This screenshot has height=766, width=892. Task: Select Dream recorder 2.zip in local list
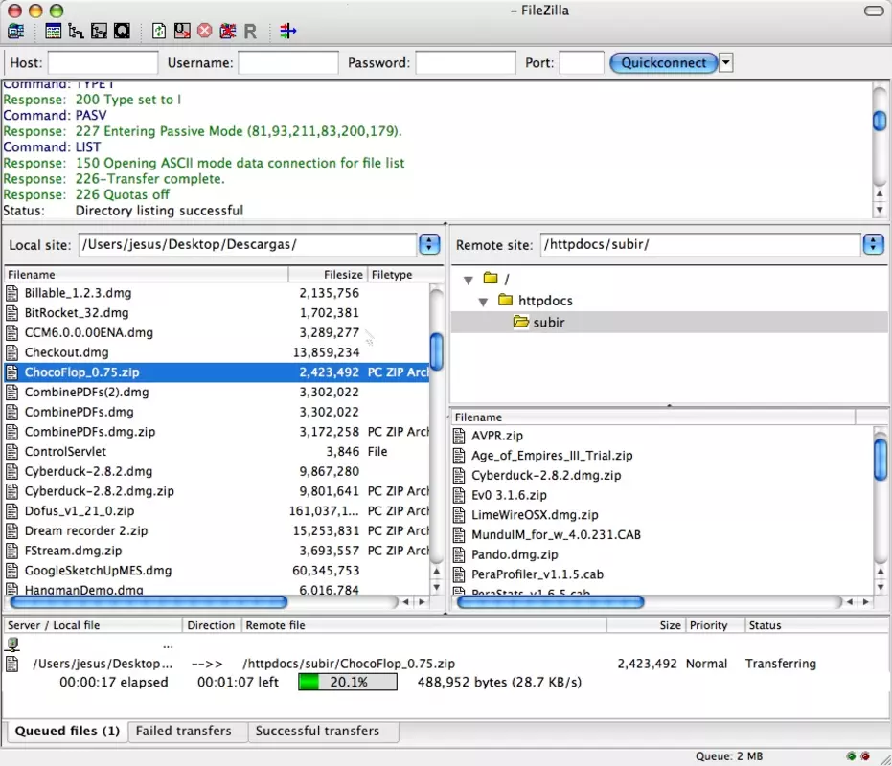click(x=217, y=531)
